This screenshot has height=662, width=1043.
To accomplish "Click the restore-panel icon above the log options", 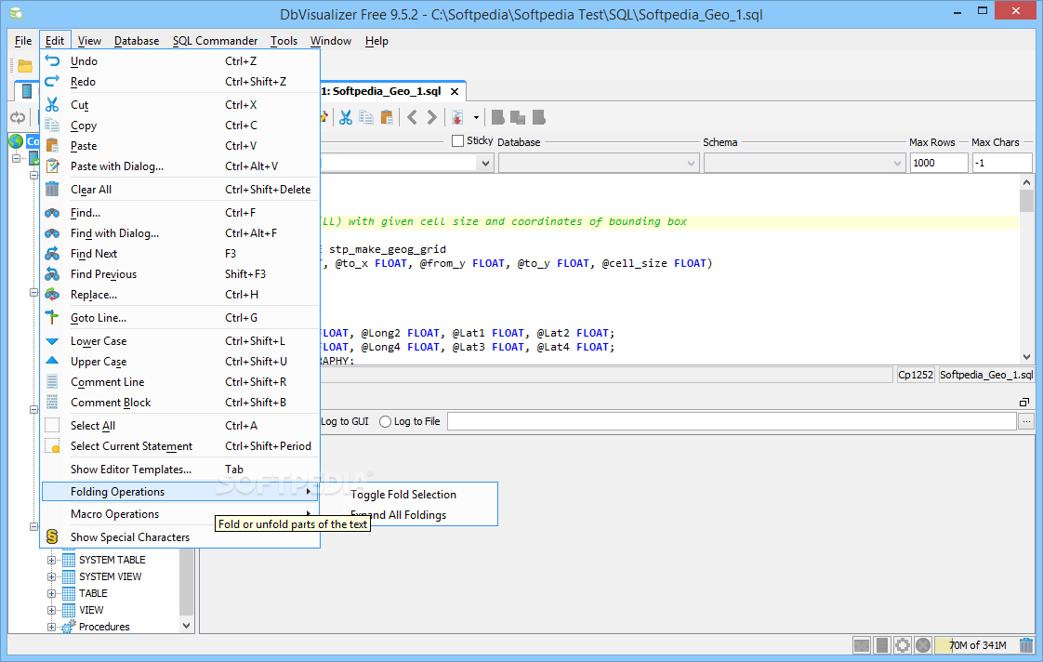I will (1024, 402).
